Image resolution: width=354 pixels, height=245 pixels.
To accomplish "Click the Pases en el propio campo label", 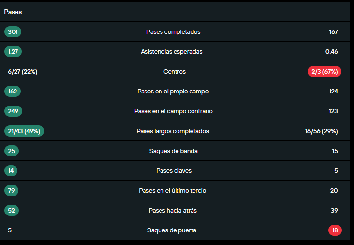I will coord(173,92).
